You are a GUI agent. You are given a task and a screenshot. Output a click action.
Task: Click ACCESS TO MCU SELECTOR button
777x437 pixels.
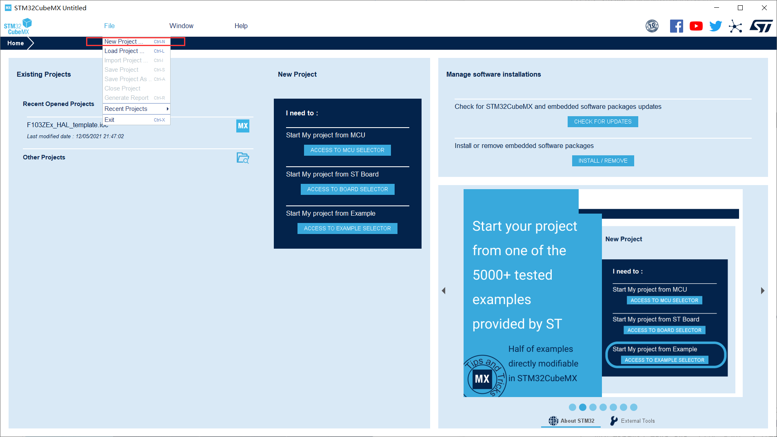tap(347, 150)
